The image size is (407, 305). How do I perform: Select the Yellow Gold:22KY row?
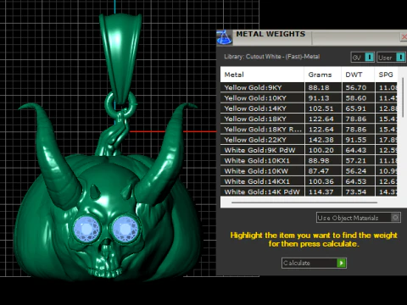309,140
